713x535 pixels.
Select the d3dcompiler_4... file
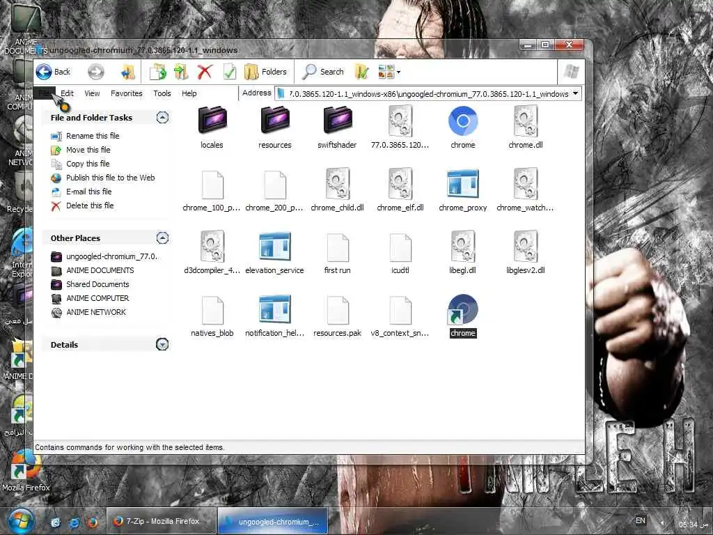point(212,253)
